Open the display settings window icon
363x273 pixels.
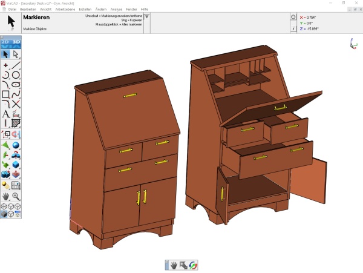(x=18, y=214)
